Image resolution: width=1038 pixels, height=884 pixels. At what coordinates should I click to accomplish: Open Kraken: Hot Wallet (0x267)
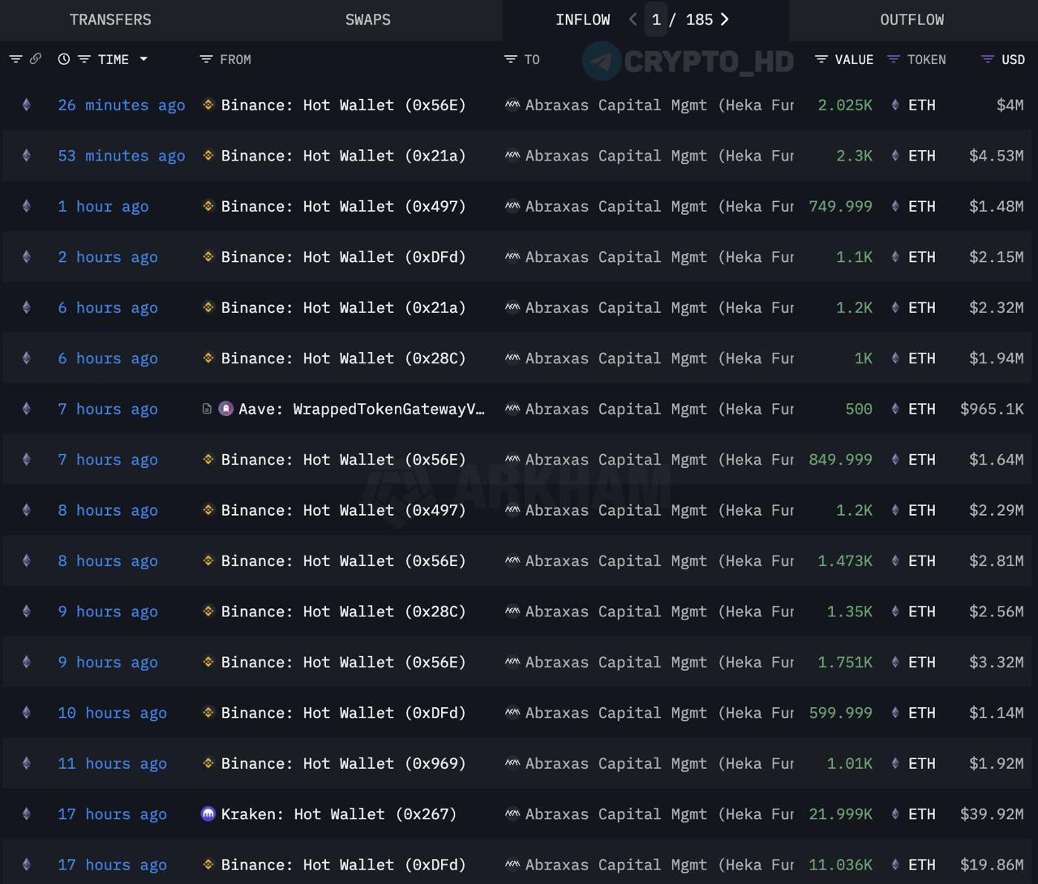tap(338, 814)
